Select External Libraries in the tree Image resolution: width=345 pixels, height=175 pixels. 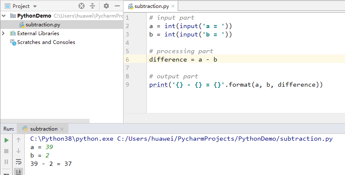tap(38, 33)
